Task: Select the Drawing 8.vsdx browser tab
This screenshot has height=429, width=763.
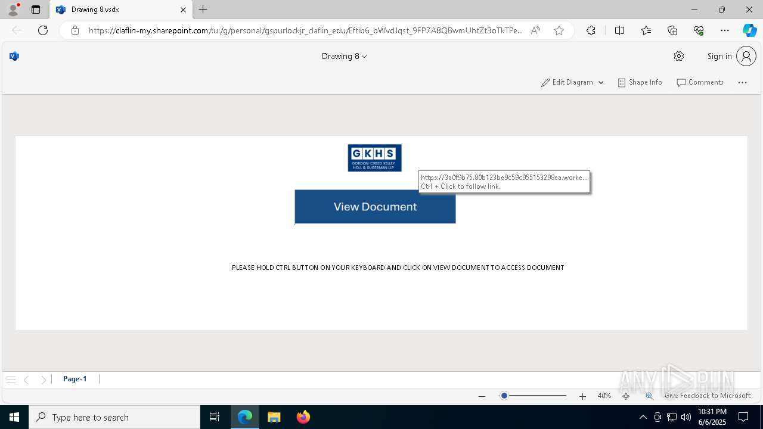Action: (x=120, y=10)
